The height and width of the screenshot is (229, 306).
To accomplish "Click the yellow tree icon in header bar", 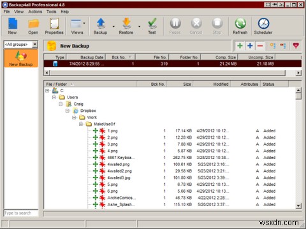I will coord(273,46).
